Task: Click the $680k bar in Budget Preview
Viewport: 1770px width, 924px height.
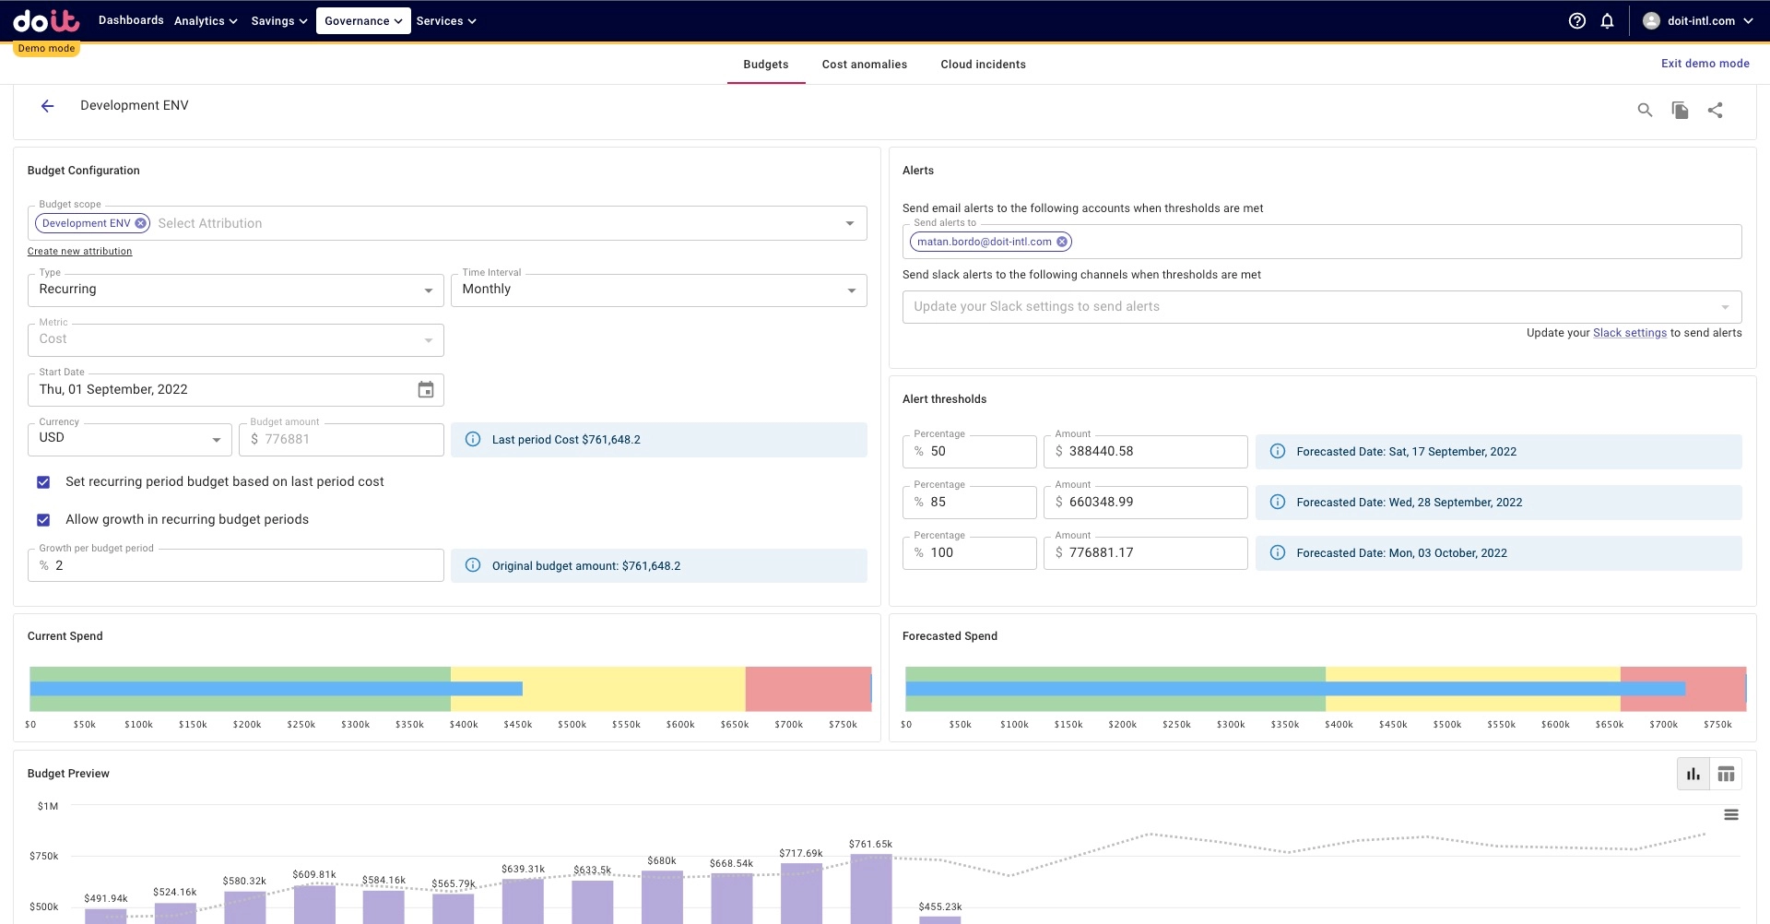Action: pos(662,896)
